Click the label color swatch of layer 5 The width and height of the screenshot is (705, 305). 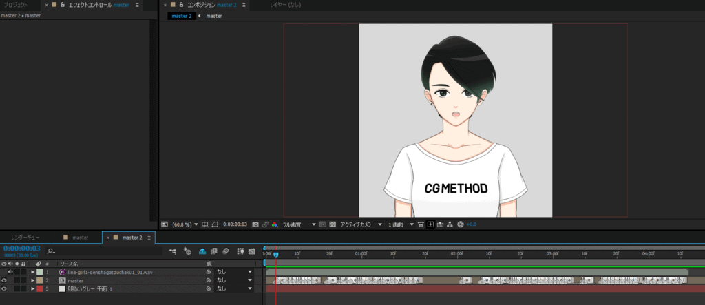tap(40, 288)
